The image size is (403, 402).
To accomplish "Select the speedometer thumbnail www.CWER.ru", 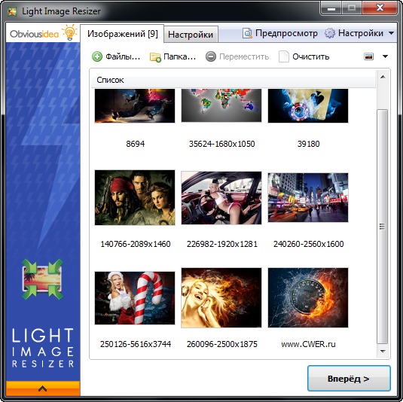I will coord(308,297).
